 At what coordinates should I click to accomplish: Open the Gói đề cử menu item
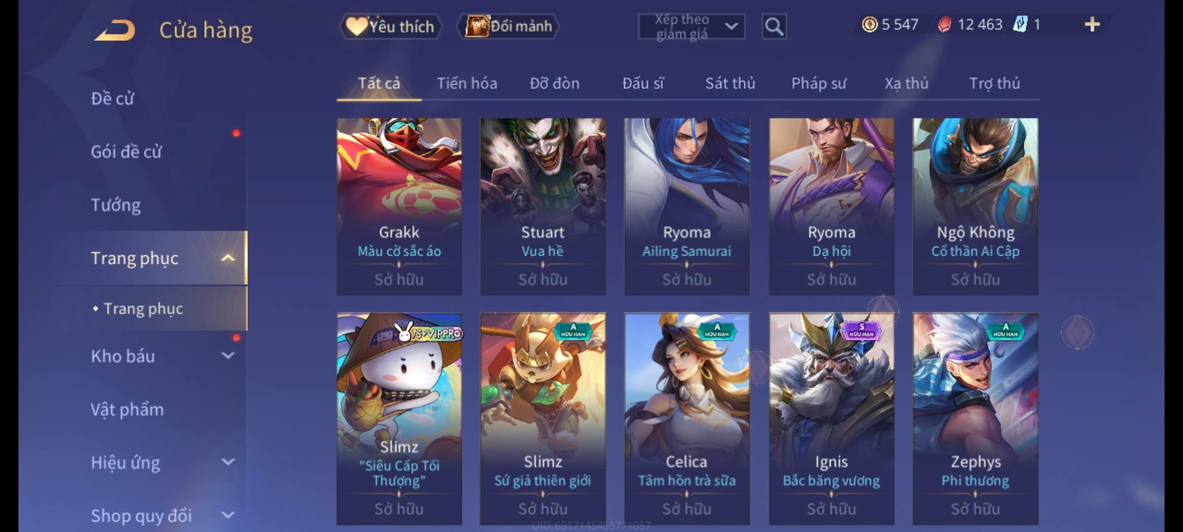[x=126, y=151]
